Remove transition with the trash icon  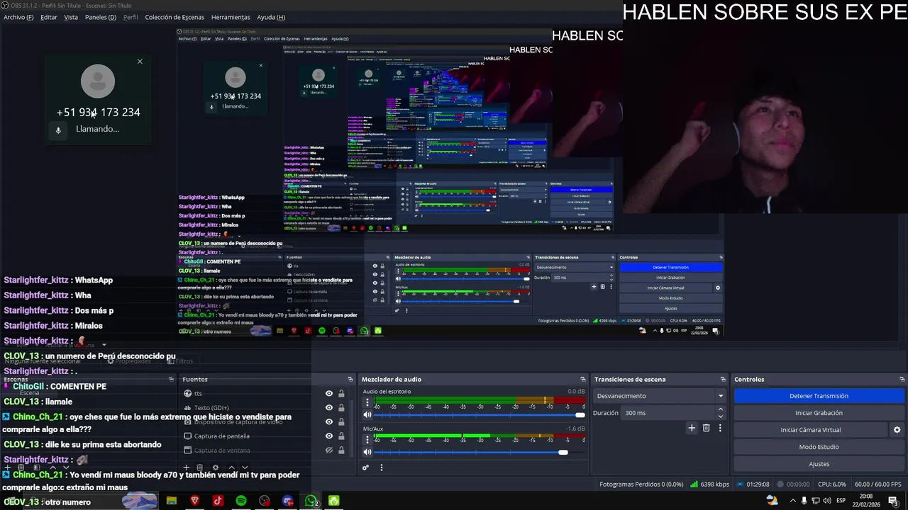coord(706,428)
